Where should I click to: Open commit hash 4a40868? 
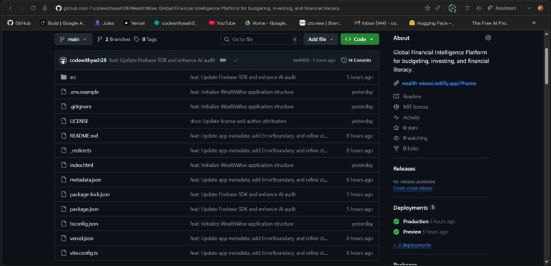pos(301,60)
